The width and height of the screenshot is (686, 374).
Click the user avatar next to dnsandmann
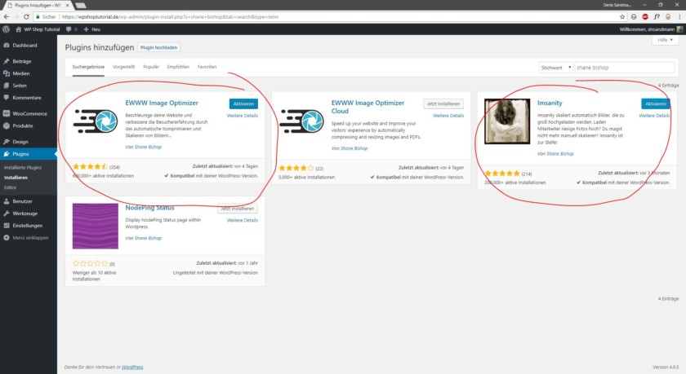[x=680, y=29]
